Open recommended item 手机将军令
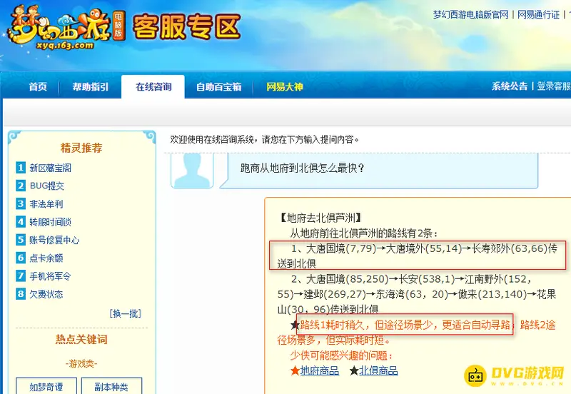Image resolution: width=571 pixels, height=394 pixels. (x=50, y=276)
